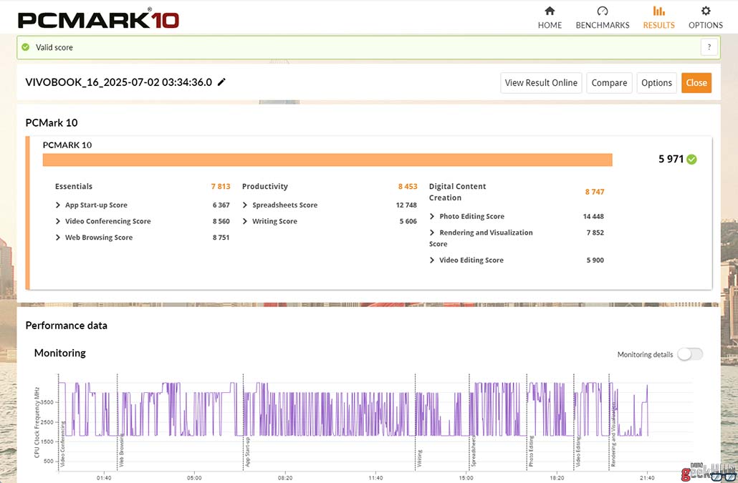Click the Spreadsheets value 12 748
This screenshot has height=483, width=738.
[x=406, y=205]
